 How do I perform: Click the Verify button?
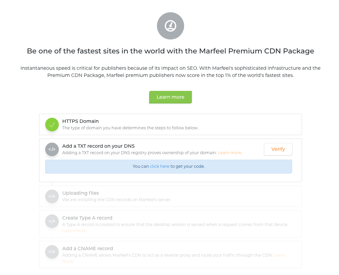(278, 149)
